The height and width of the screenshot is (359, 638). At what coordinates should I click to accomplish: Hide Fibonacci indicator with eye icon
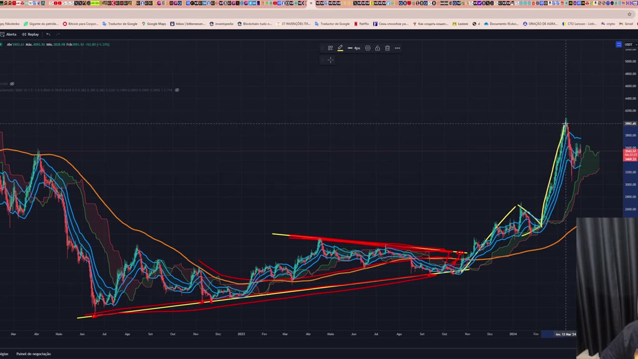click(x=176, y=90)
